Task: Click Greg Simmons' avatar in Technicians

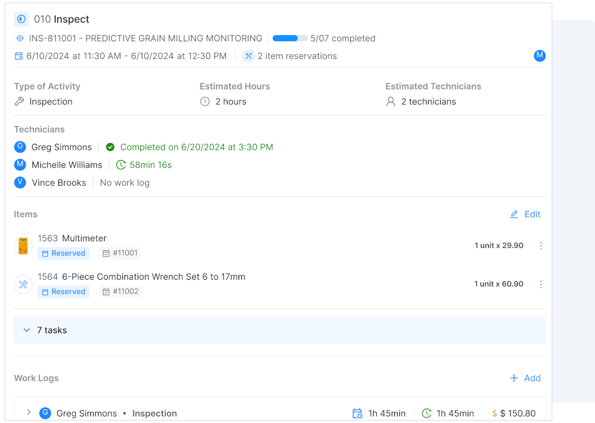Action: click(20, 147)
